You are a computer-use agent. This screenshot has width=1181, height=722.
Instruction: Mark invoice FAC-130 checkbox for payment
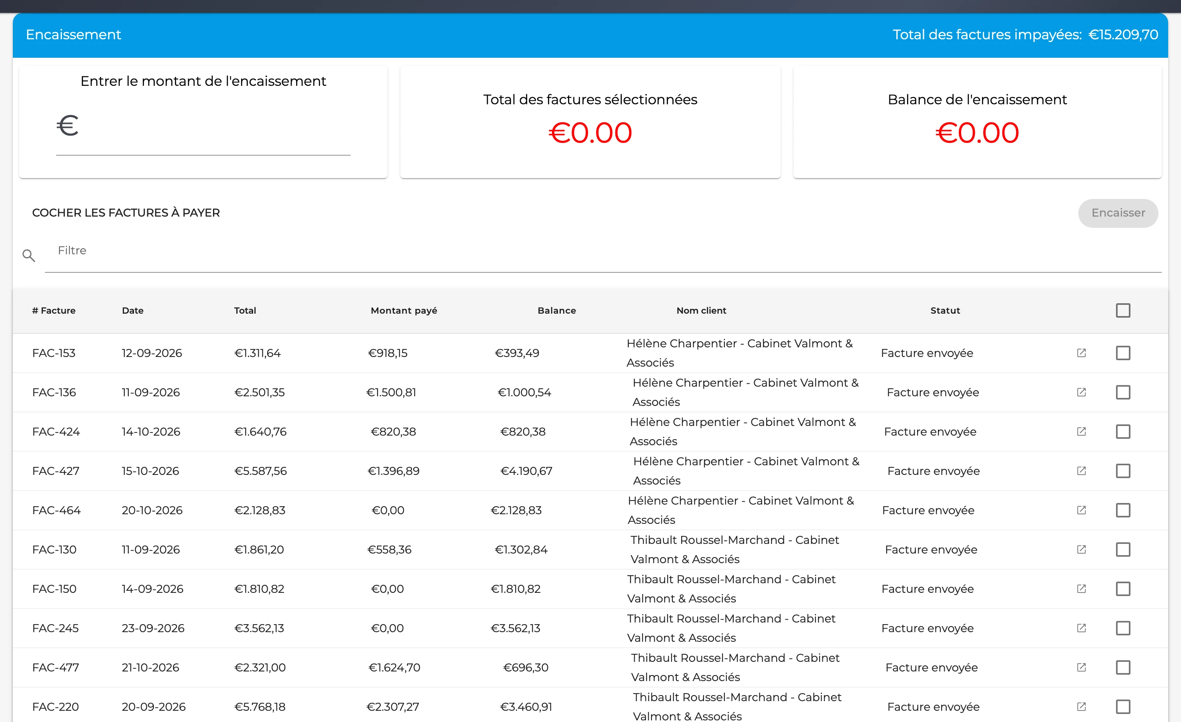[1123, 550]
